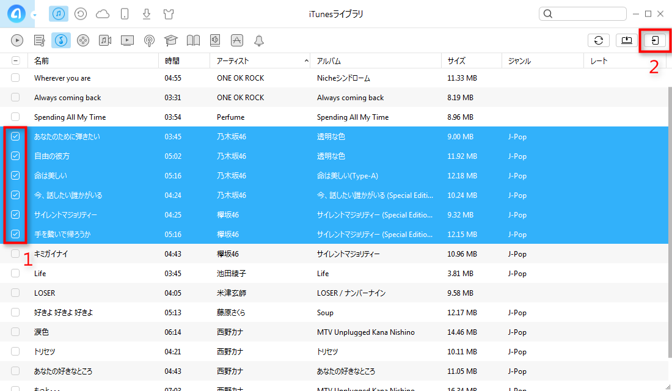Open the audiobooks category icon
This screenshot has width=672, height=391.
tap(215, 40)
